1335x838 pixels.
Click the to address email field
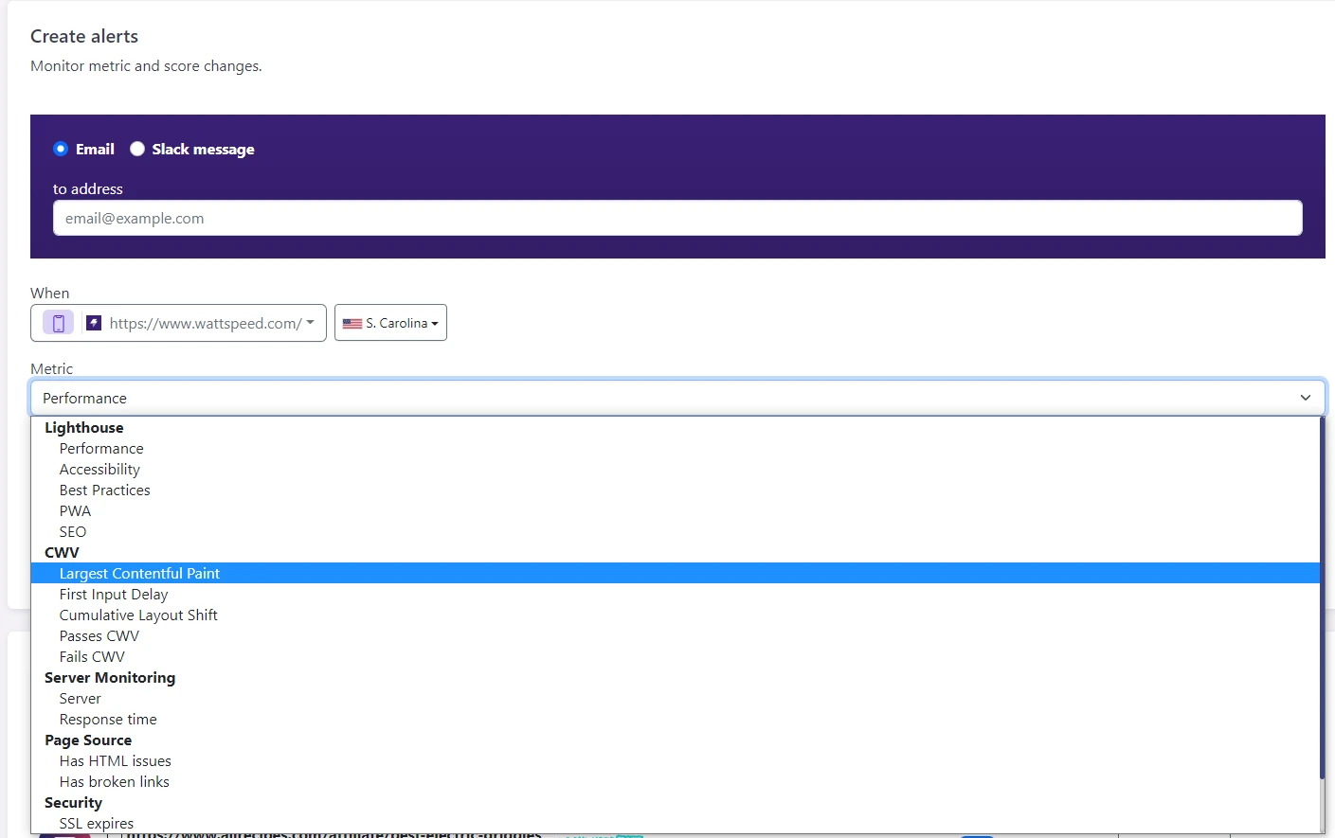[677, 218]
